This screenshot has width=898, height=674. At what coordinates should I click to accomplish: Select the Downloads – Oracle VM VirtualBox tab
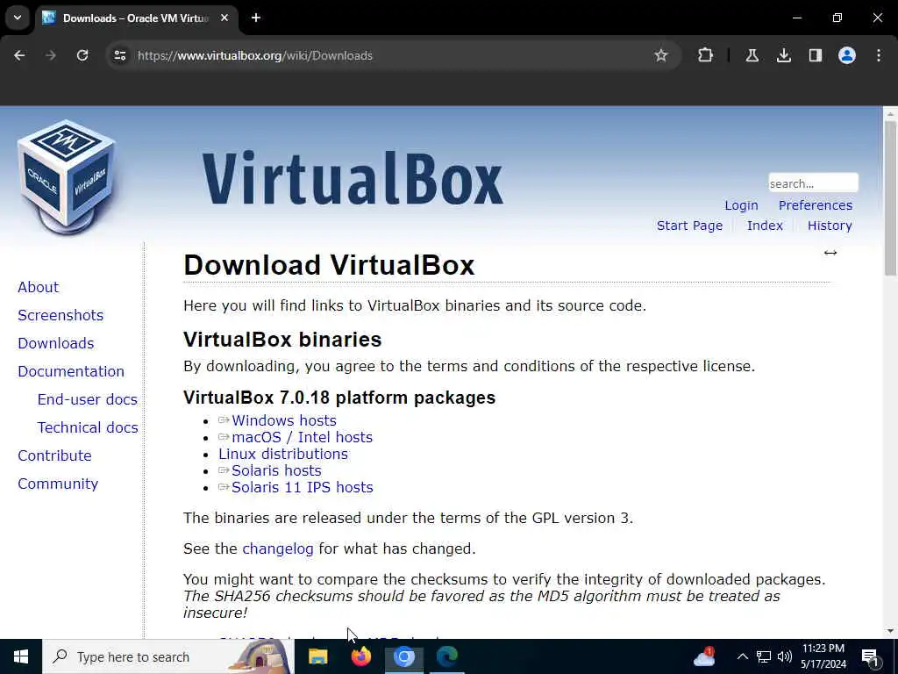pos(136,18)
